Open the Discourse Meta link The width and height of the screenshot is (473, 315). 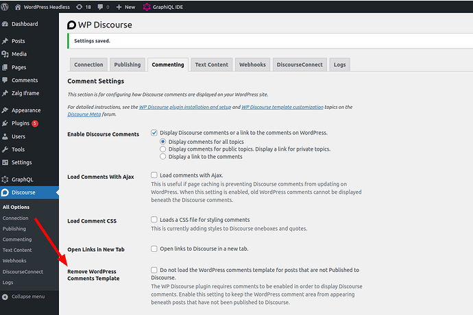coord(84,114)
